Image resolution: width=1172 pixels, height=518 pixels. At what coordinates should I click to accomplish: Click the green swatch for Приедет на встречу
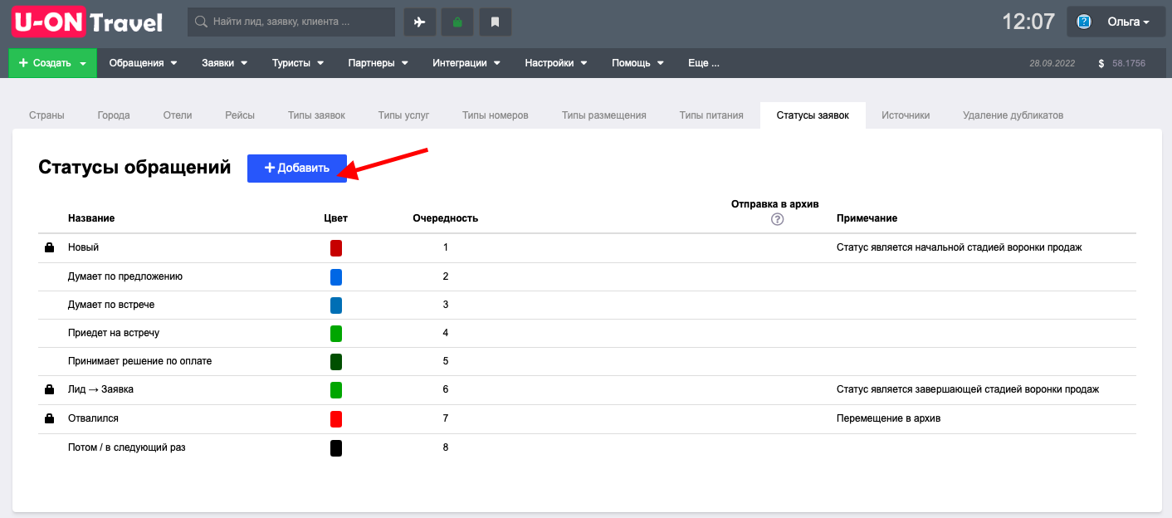pos(336,333)
